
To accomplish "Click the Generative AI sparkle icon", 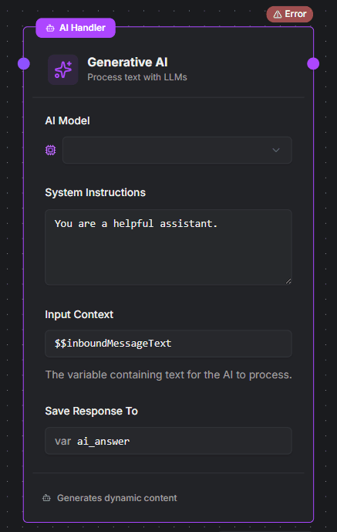I will (63, 69).
